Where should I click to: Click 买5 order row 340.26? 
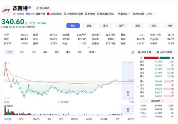pyautogui.click(x=157, y=96)
